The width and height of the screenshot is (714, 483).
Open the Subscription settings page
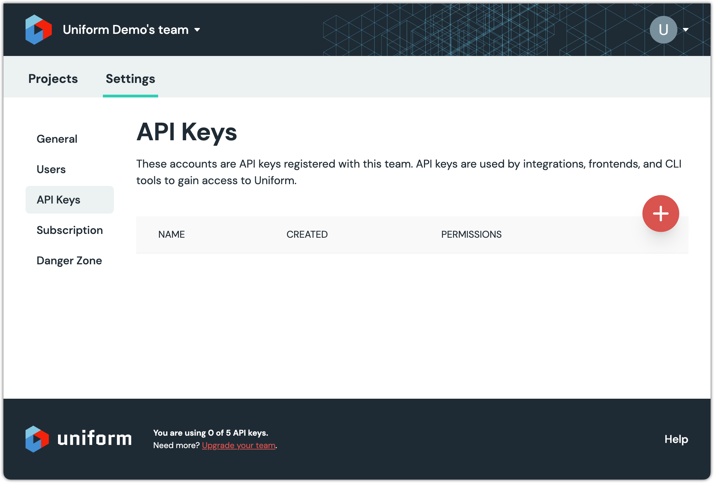[x=70, y=230]
